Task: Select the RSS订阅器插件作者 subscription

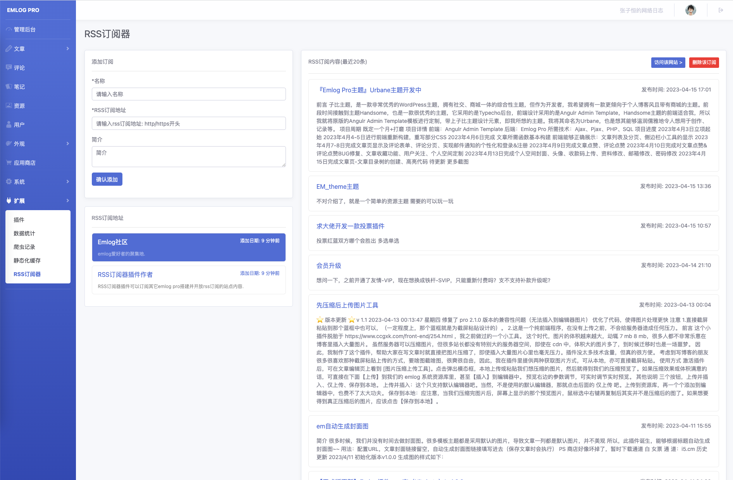Action: (189, 280)
